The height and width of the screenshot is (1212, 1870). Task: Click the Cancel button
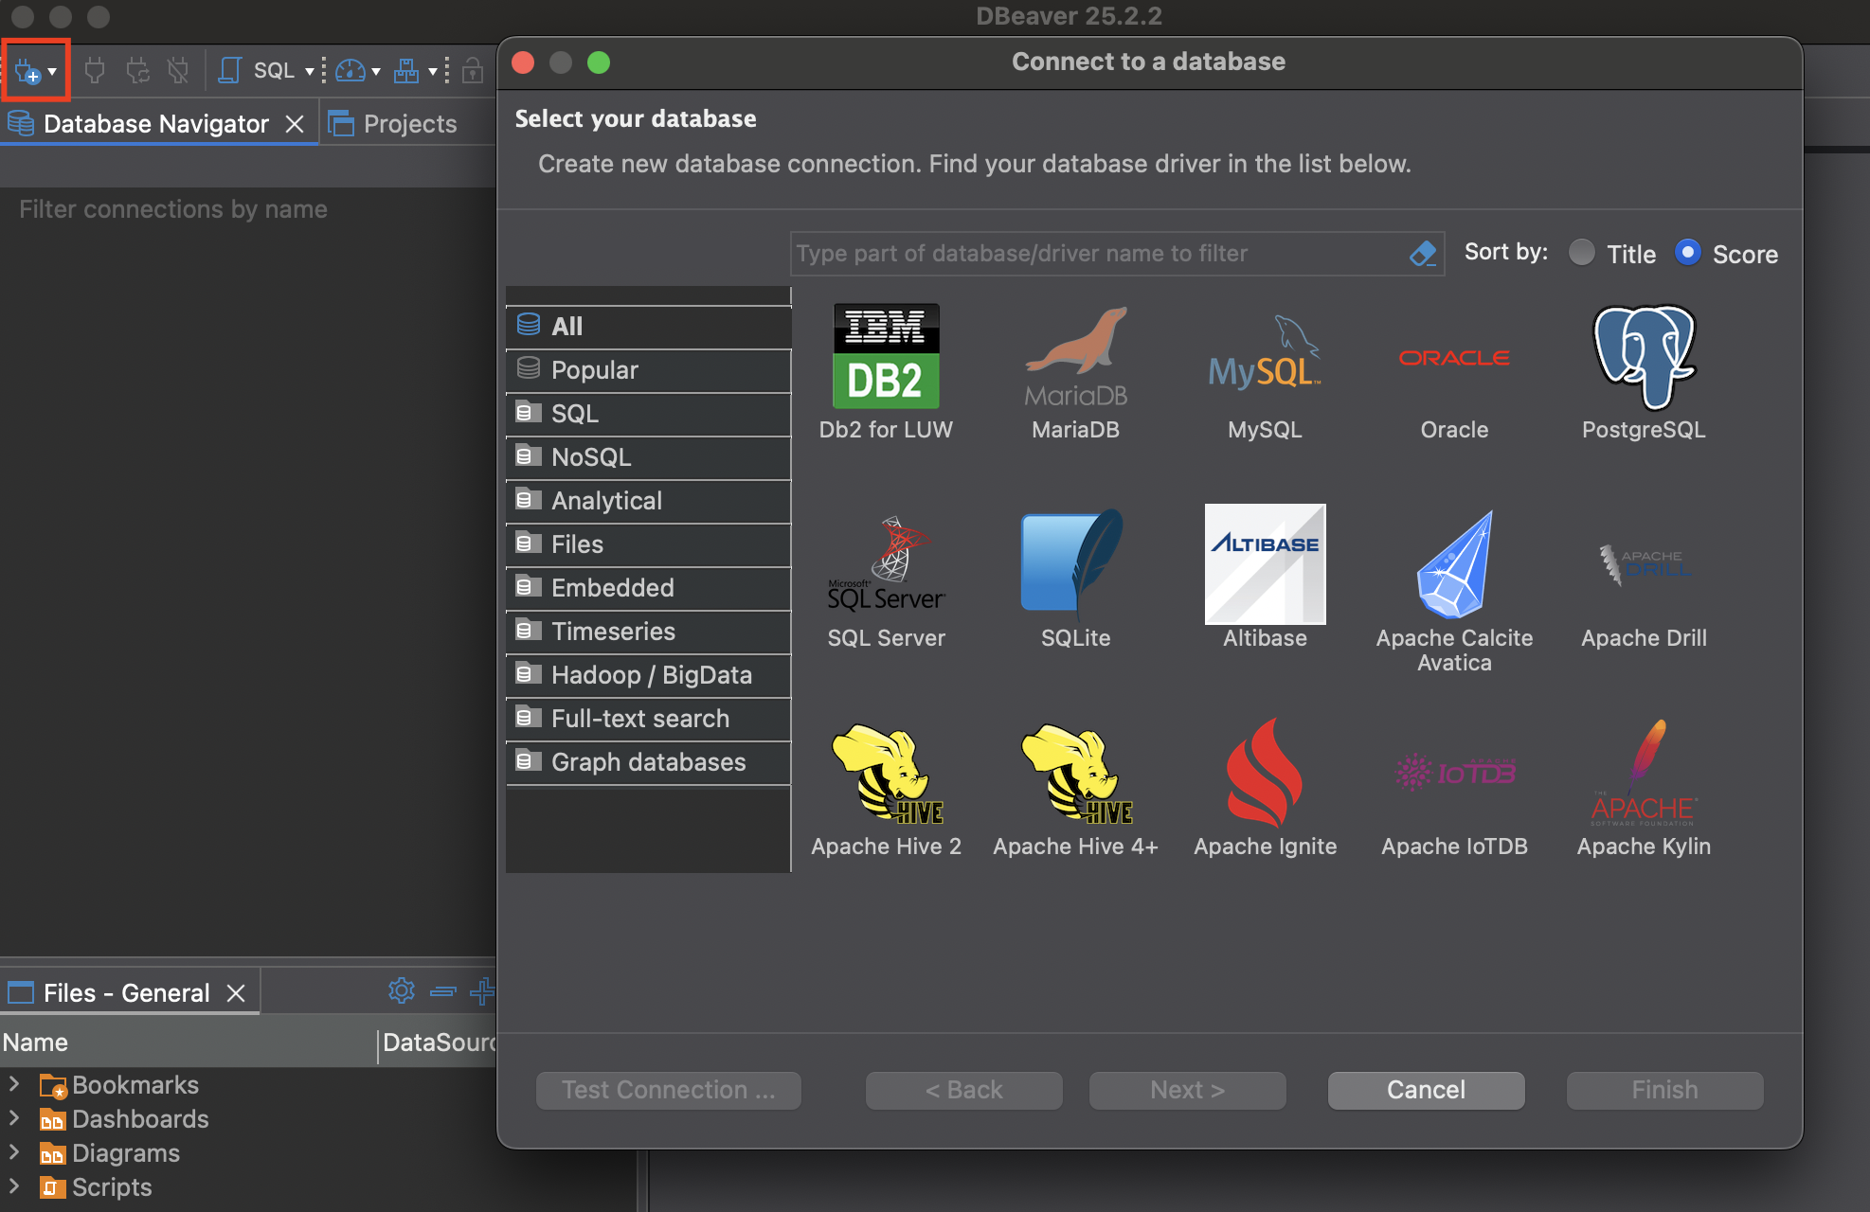click(x=1426, y=1090)
